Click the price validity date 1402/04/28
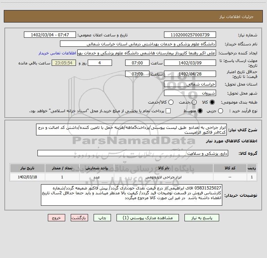 (190, 74)
